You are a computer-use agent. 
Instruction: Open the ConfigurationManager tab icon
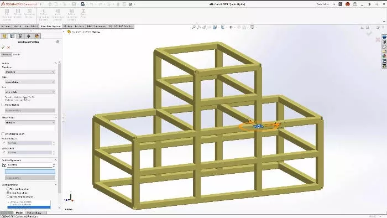20,36
